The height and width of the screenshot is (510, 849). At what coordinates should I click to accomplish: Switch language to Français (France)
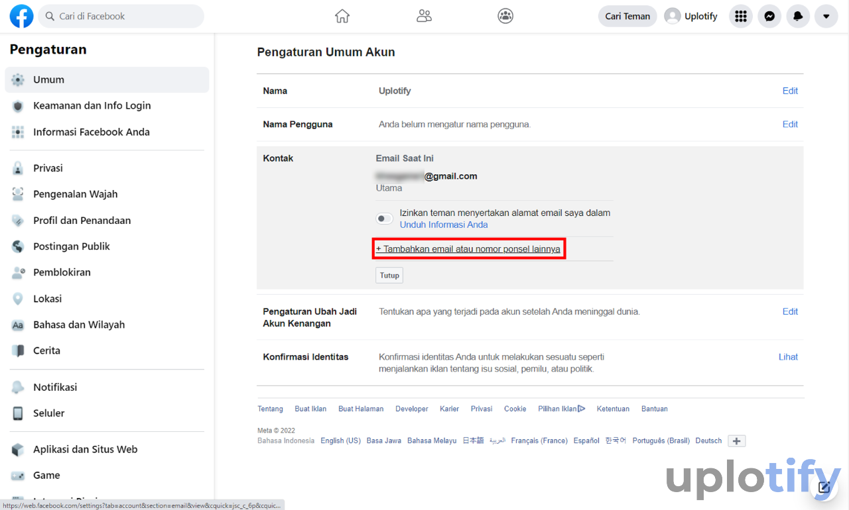(x=539, y=440)
